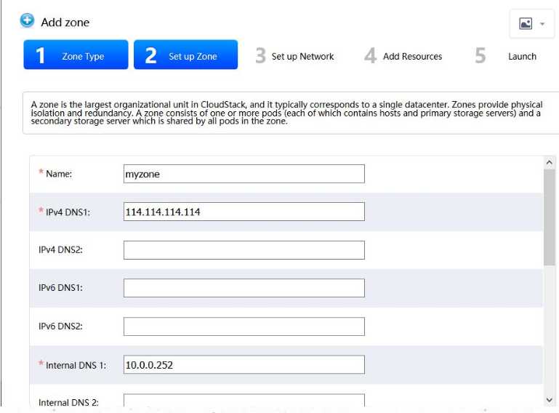559x413 pixels.
Task: Click the vertical scrollbar thumb of the form
Action: (x=549, y=217)
